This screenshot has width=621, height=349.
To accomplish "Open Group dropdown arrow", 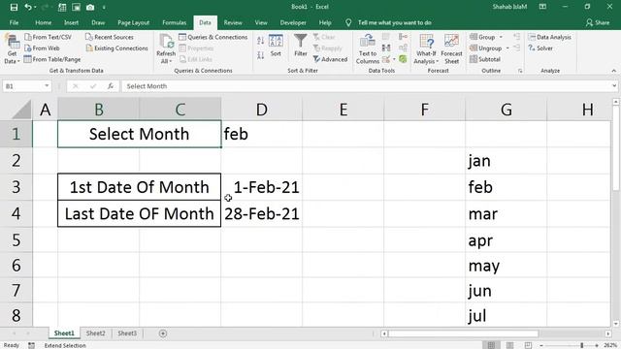I will click(x=501, y=37).
